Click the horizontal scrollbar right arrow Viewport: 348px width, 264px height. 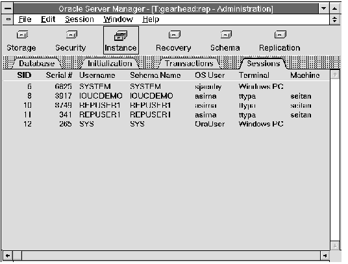click(x=325, y=256)
